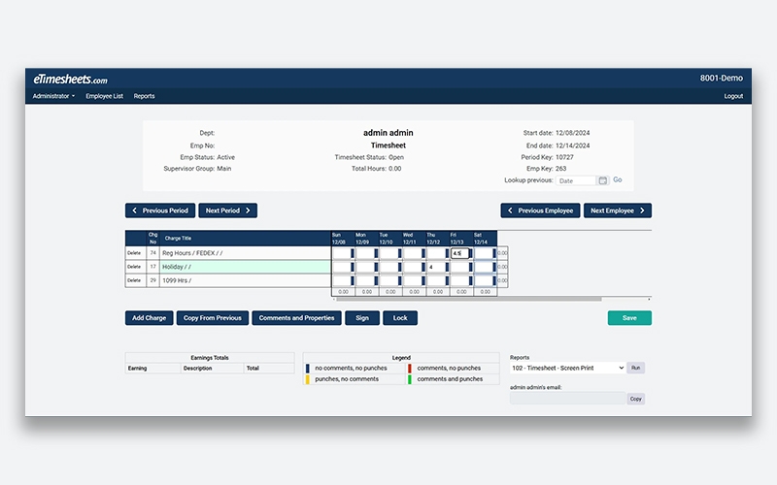The height and width of the screenshot is (485, 777).
Task: Click the Go link beside Lookup previous
Action: [x=618, y=179]
